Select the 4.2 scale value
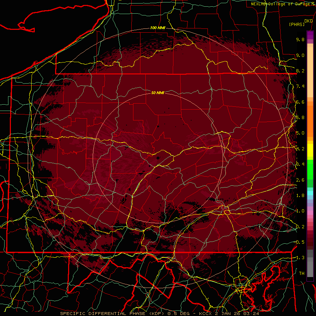This screenshot has height=316, width=316. pos(300,149)
